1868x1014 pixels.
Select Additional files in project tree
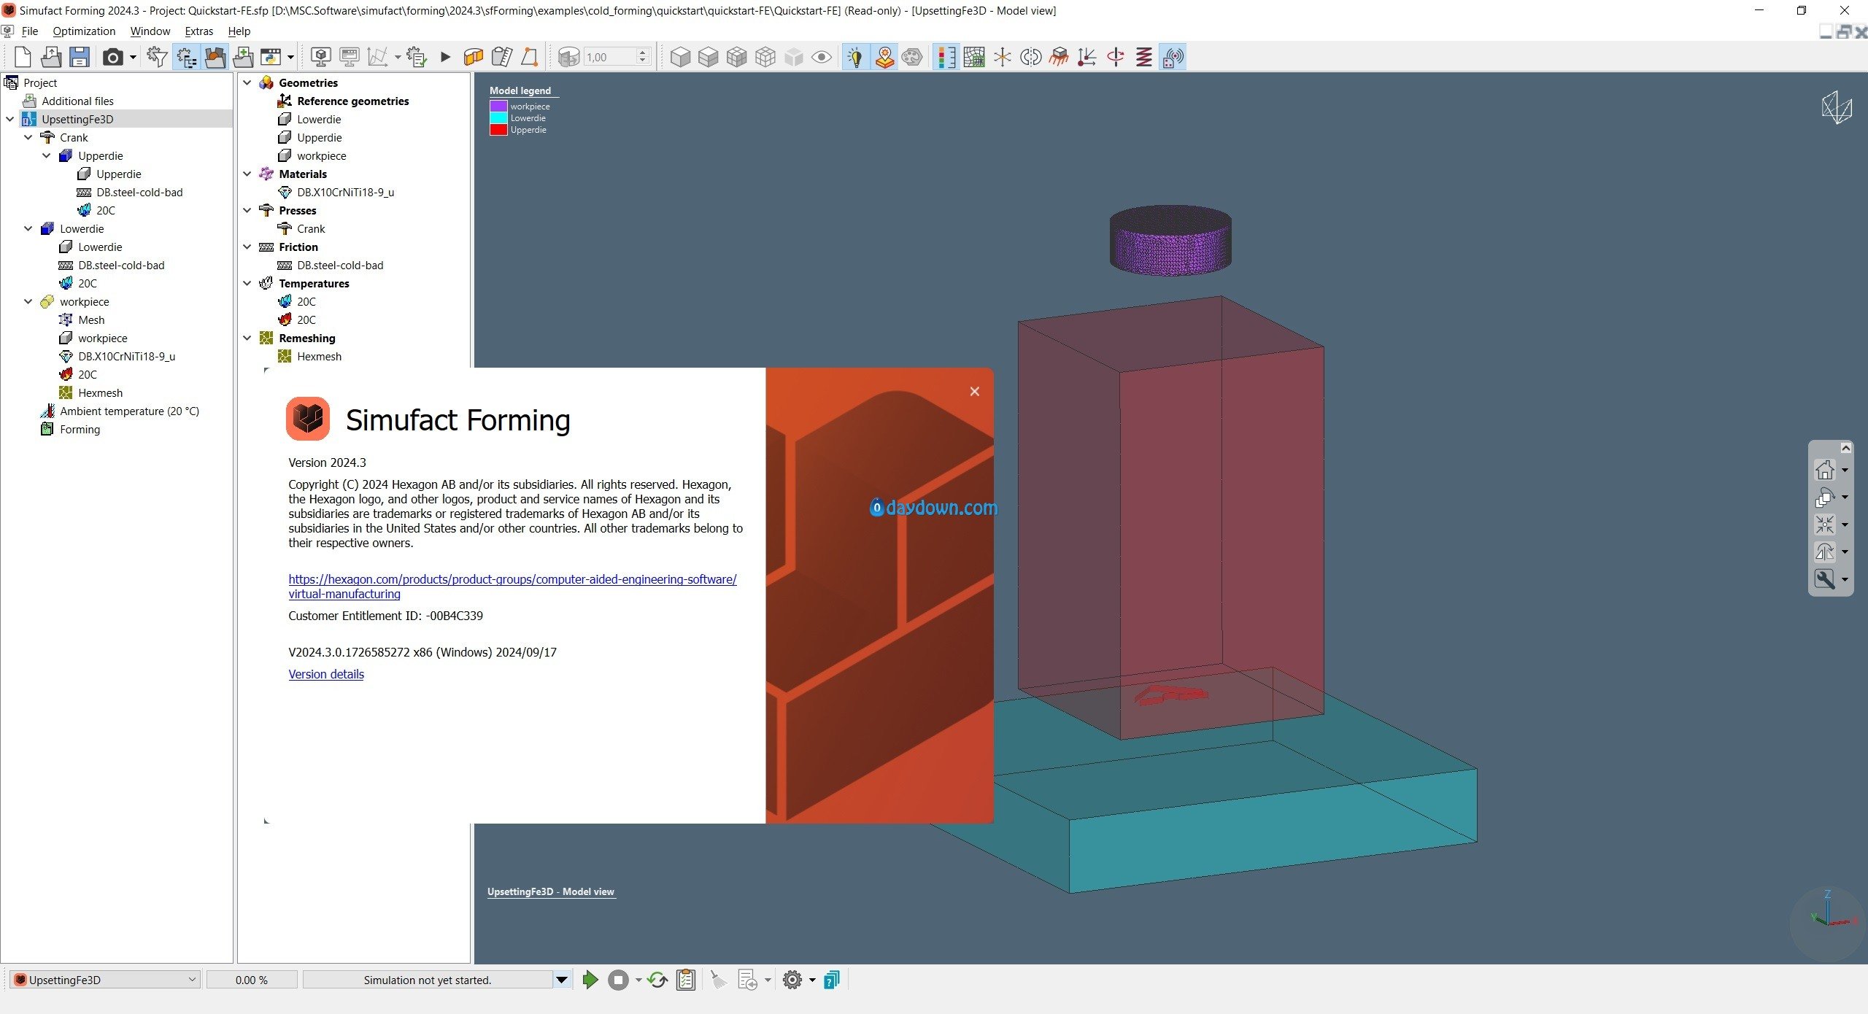[77, 101]
